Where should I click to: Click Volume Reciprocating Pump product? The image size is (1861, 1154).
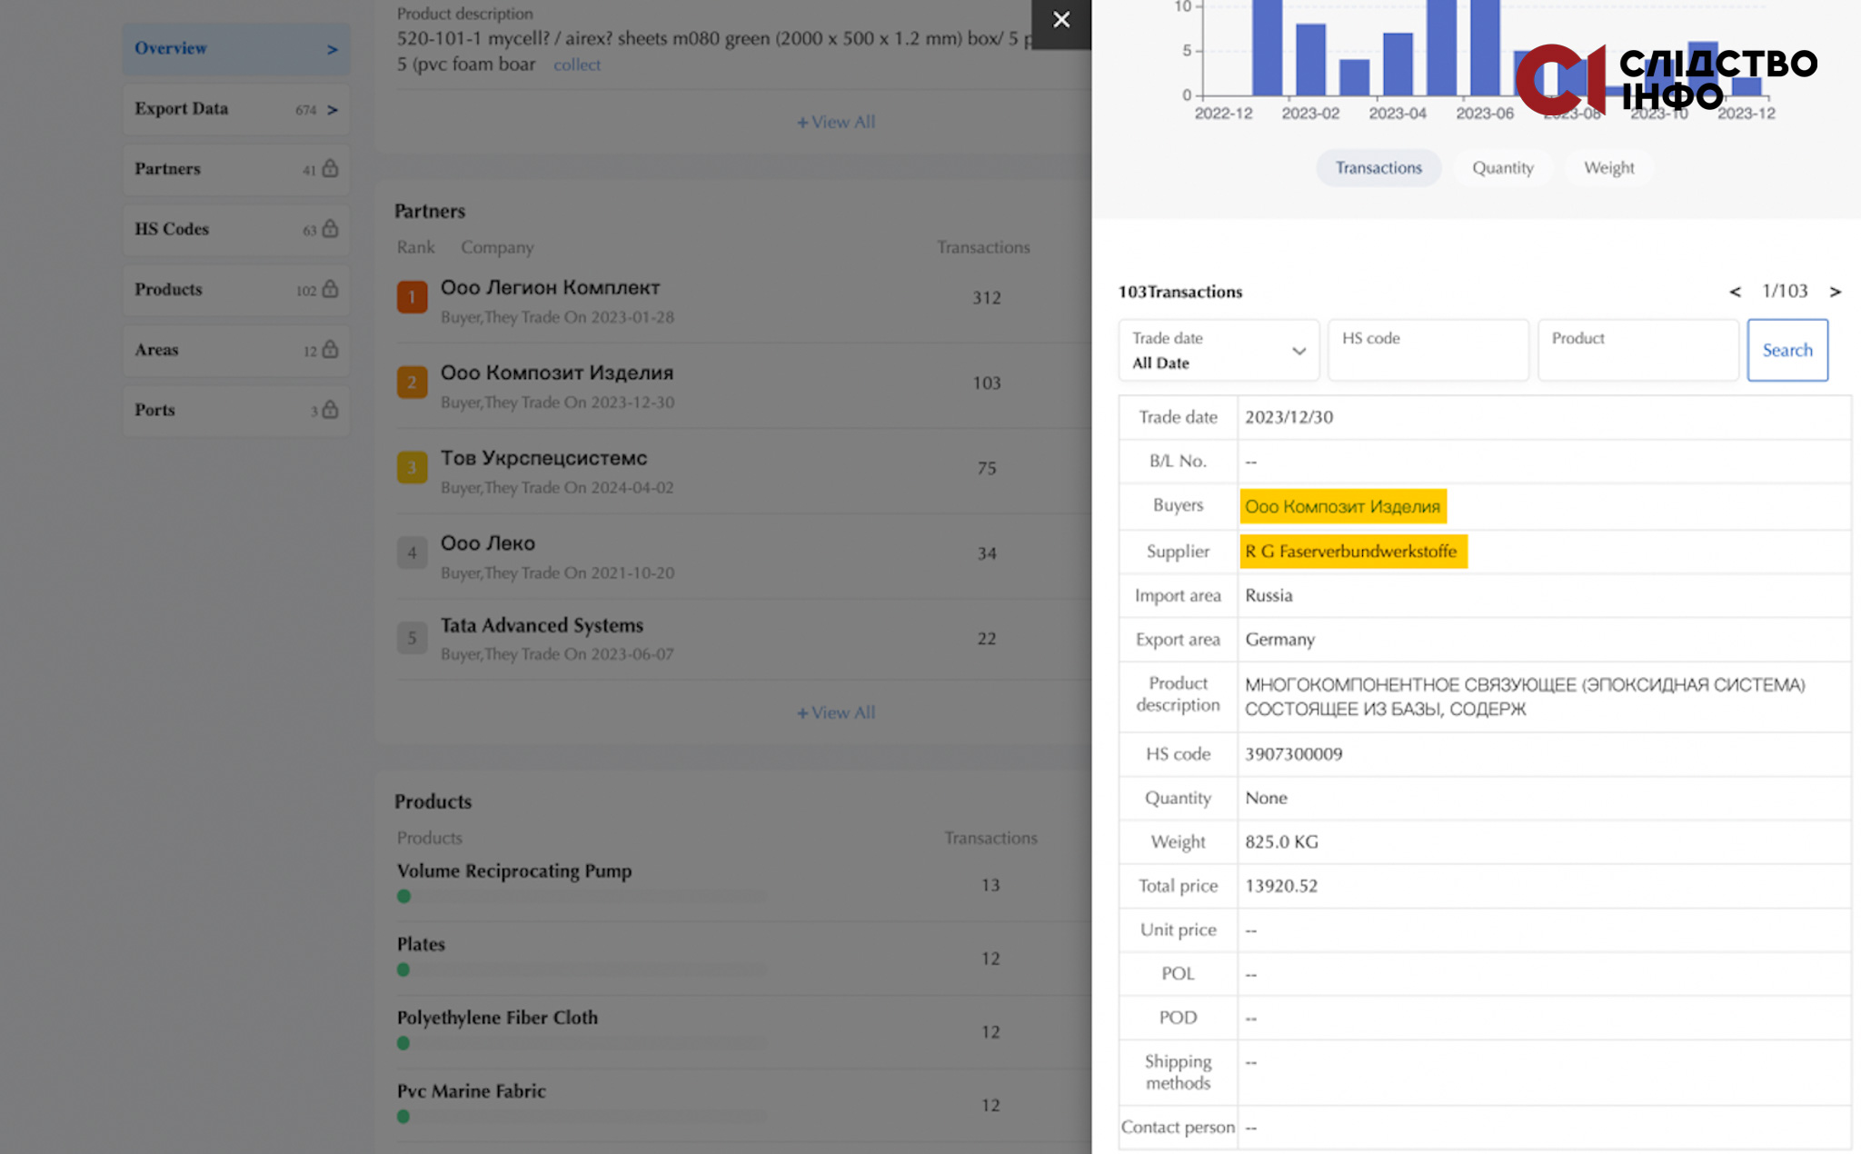point(514,871)
